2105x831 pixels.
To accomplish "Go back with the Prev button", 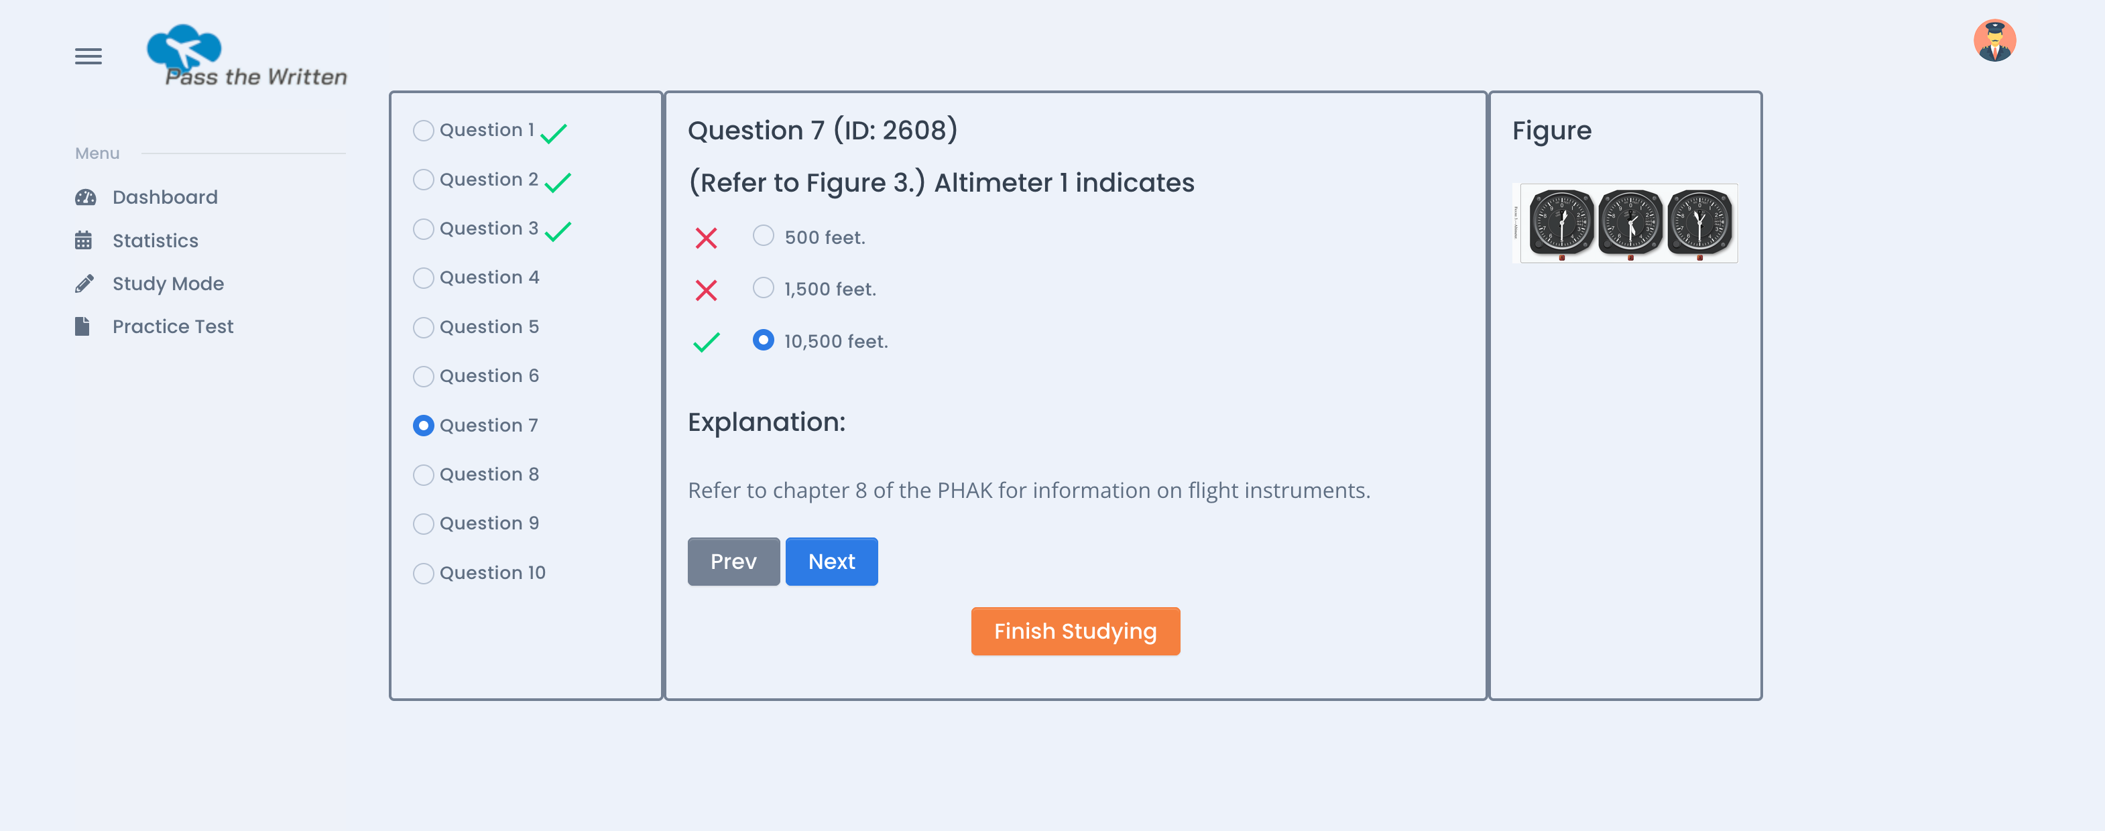I will [733, 562].
